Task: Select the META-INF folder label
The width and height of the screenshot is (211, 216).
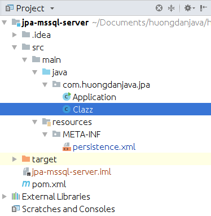Action: point(82,135)
